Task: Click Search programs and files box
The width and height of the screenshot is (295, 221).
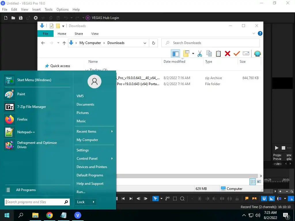Action: click(x=37, y=202)
